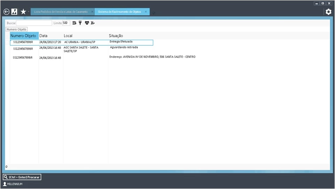Click the filter funnel icon

click(x=80, y=23)
